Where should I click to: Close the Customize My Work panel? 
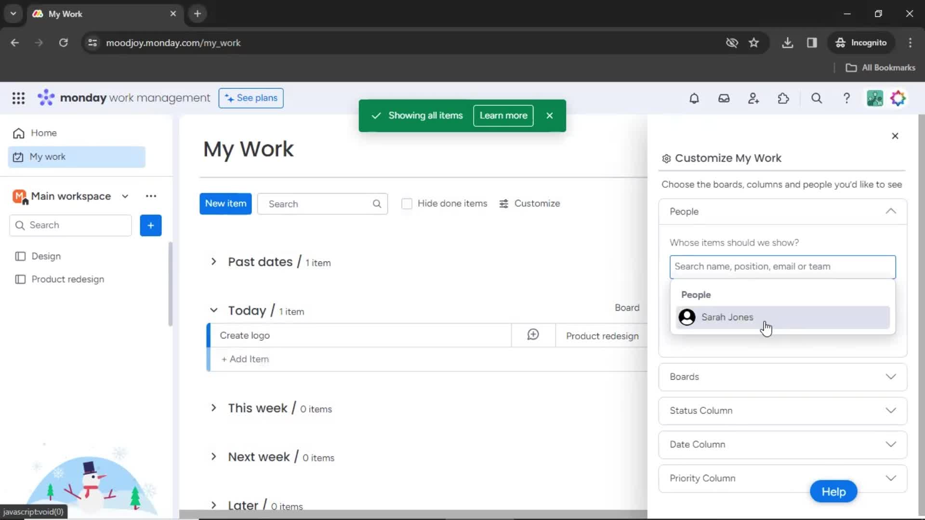tap(895, 136)
